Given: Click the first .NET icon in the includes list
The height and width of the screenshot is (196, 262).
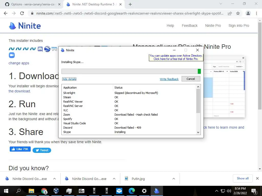Looking at the screenshot, I should (12, 49).
